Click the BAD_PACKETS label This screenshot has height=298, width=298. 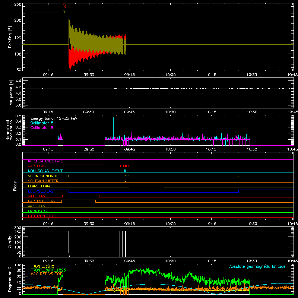tap(41, 216)
